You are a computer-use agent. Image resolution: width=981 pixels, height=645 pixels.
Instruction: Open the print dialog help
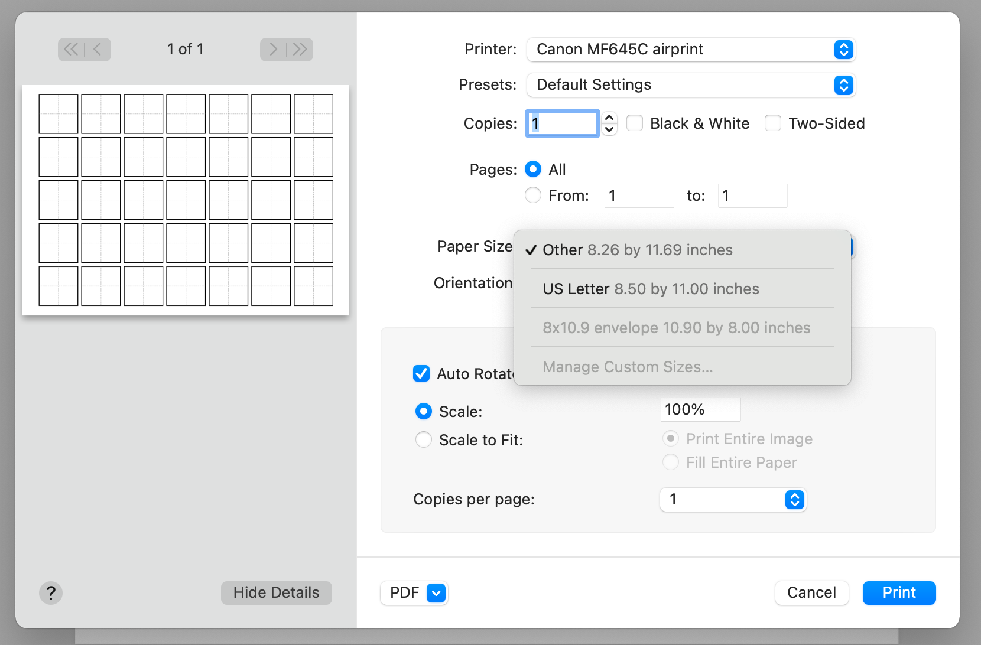click(51, 593)
